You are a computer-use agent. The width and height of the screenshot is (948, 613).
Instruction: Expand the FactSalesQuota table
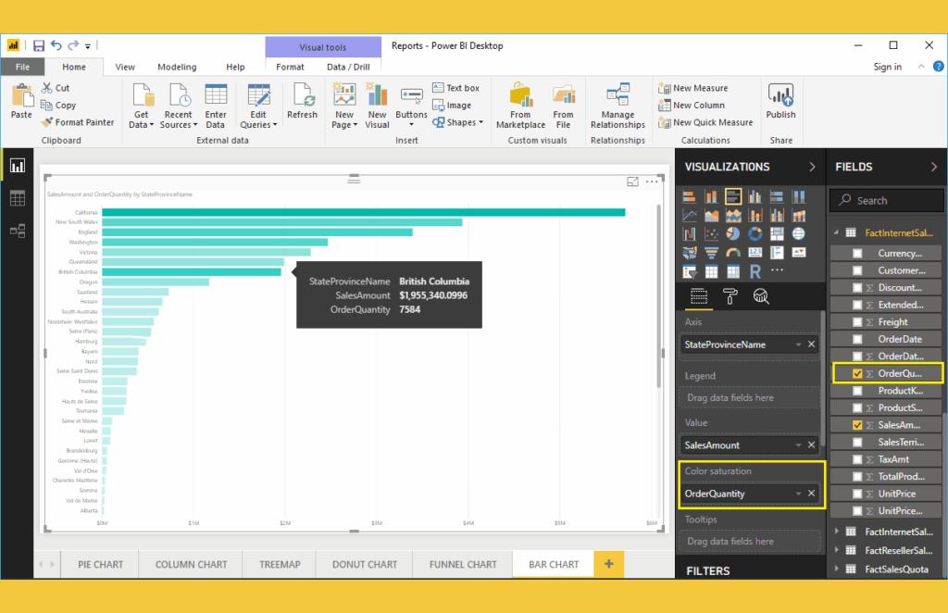(837, 569)
